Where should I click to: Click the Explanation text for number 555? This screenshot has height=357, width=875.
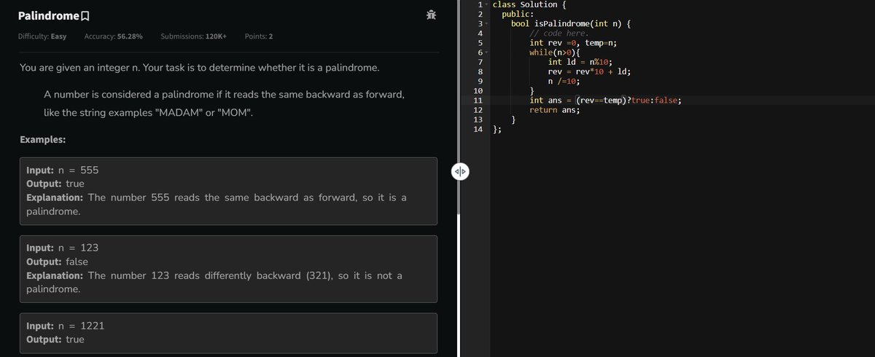(x=217, y=205)
